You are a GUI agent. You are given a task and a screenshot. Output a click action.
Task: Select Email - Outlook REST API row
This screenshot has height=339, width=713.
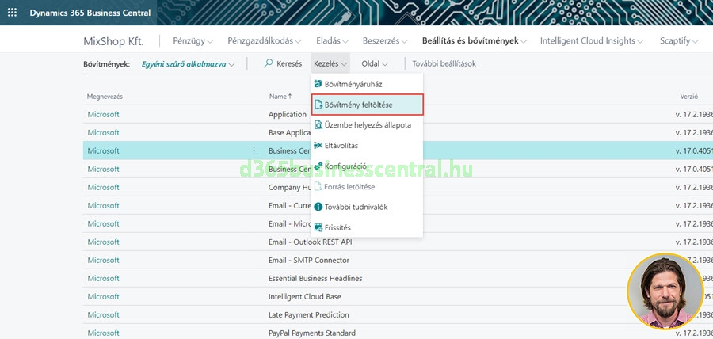pos(398,242)
